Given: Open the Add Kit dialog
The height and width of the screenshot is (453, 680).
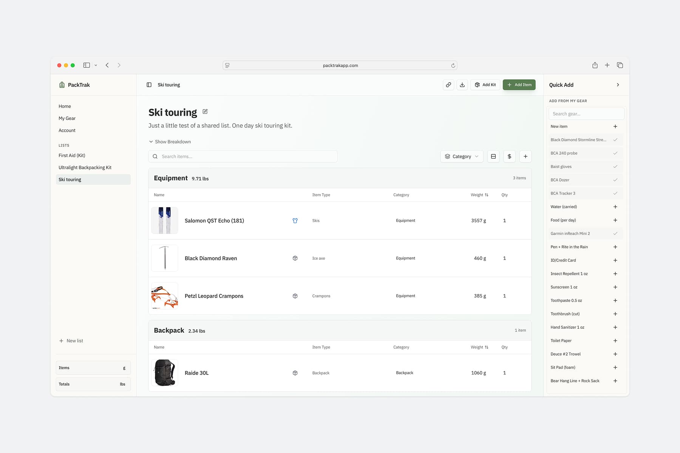Looking at the screenshot, I should click(485, 85).
